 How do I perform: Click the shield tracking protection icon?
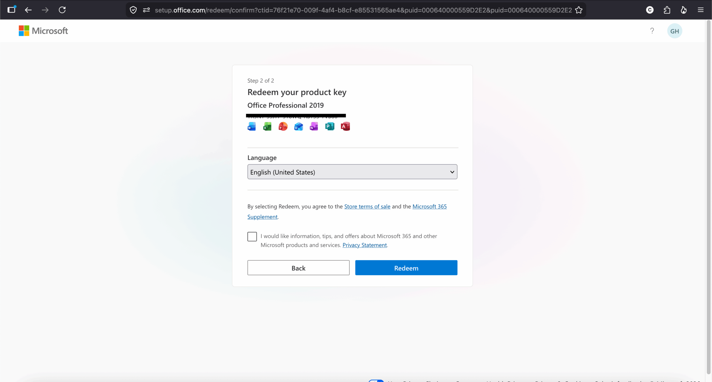133,10
